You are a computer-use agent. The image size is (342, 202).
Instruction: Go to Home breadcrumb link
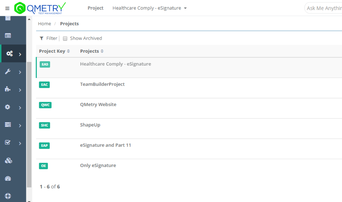click(x=45, y=24)
